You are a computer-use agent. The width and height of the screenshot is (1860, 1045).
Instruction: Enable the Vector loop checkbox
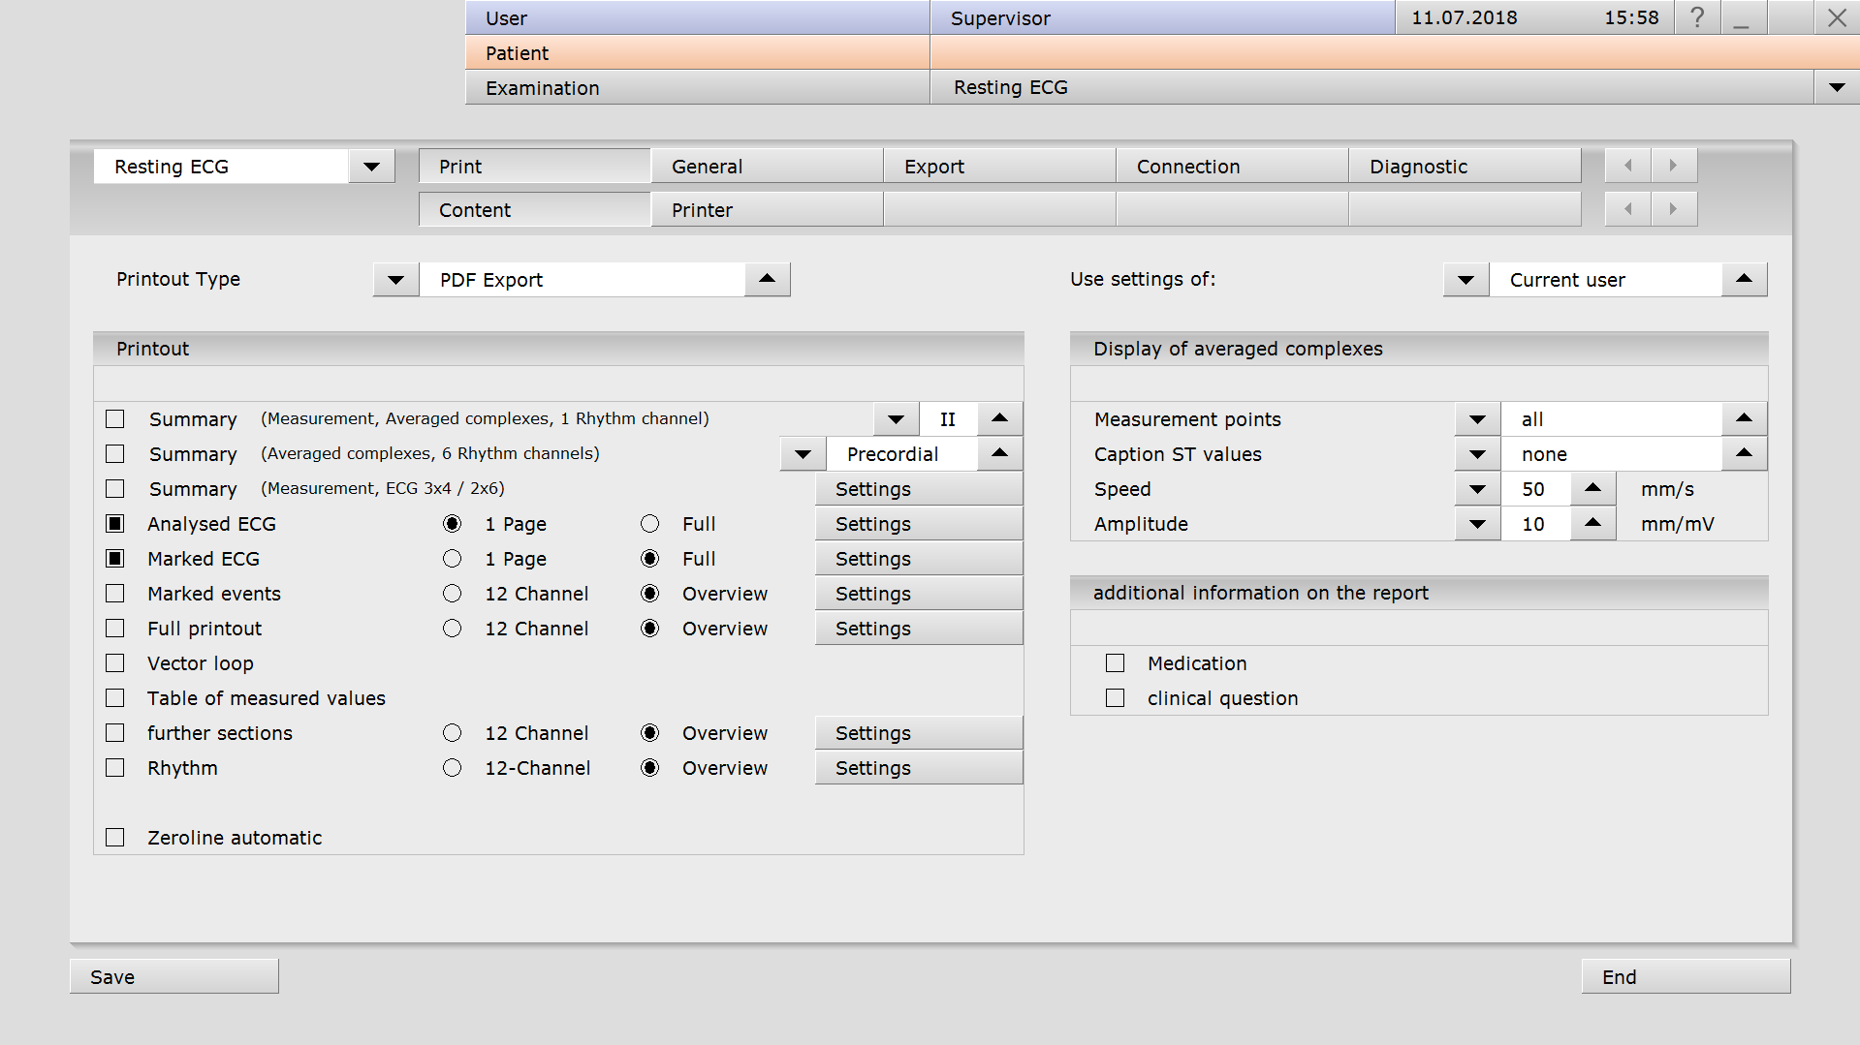115,663
